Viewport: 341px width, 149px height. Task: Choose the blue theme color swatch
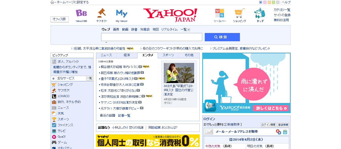261,2
